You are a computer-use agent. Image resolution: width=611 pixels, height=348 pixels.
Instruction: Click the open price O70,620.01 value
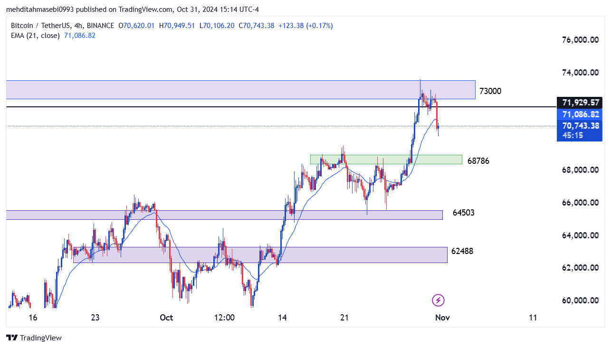(136, 26)
